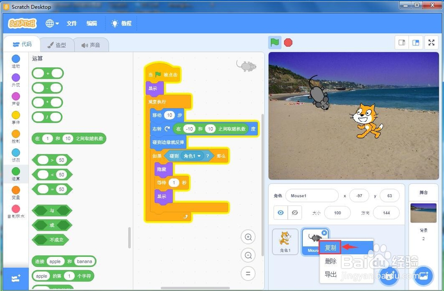Viewport: 444px width, 291px height.
Task: Edit the 方向 direction field 144
Action: point(386,213)
